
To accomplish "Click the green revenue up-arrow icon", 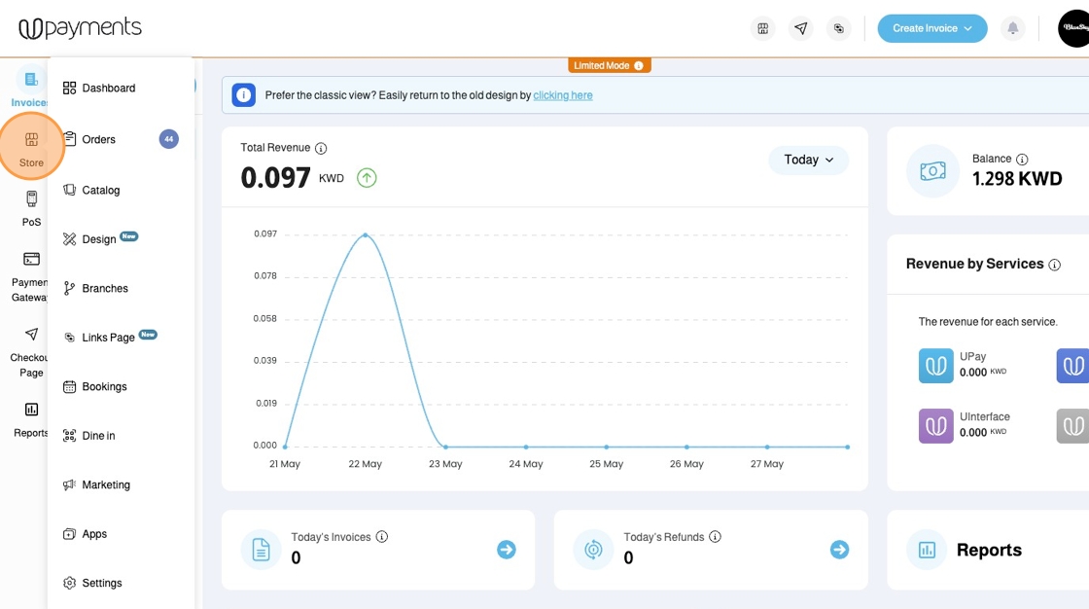I will (367, 178).
